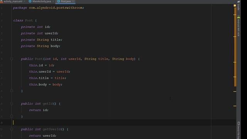This screenshot has height=139, width=247.
Task: Click the Post.java class file icon
Action: 59,2
